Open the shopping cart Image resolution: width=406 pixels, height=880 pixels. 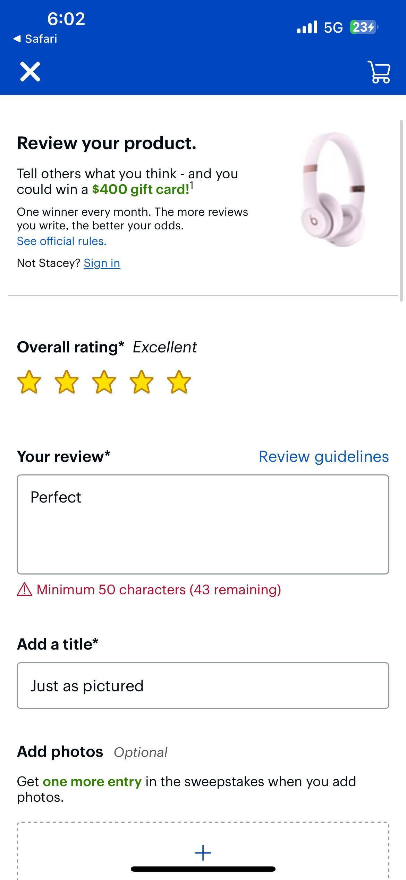tap(379, 72)
